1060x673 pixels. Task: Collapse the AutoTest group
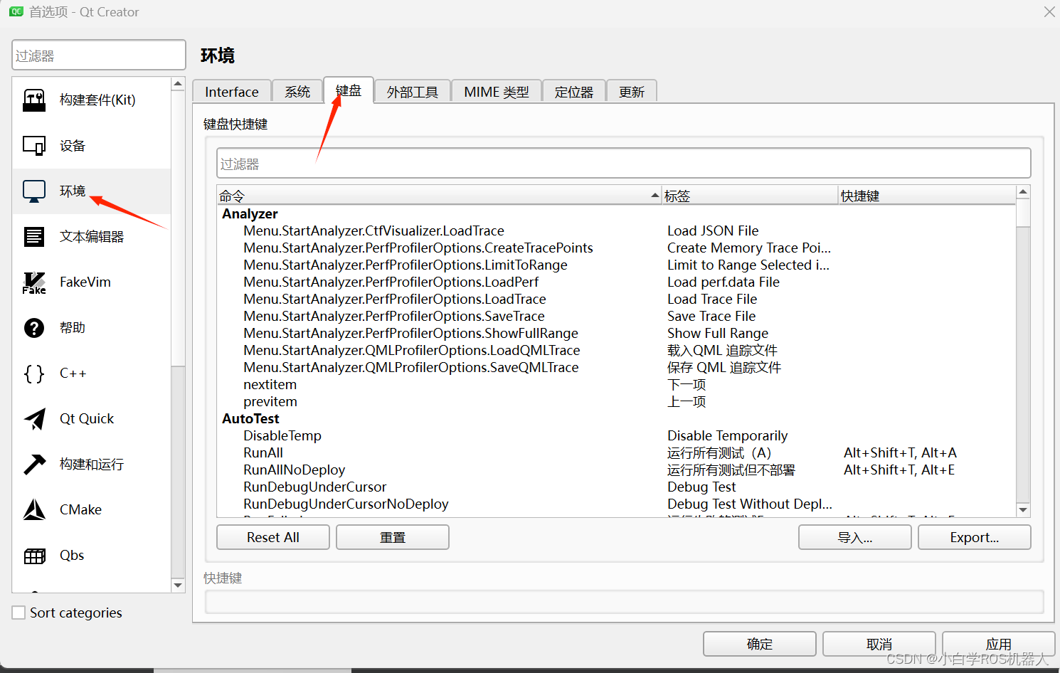250,418
